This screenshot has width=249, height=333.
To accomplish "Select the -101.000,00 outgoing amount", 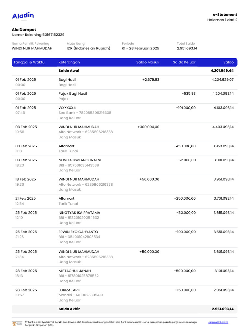I will 186,108.
